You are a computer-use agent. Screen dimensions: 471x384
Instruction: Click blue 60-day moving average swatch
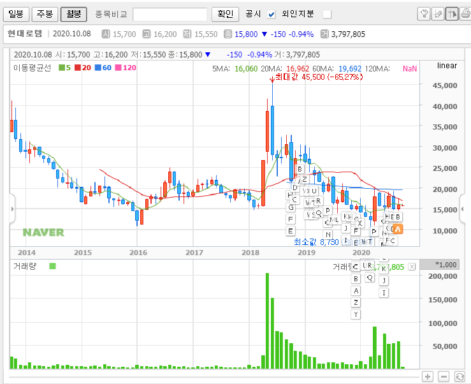(98, 68)
